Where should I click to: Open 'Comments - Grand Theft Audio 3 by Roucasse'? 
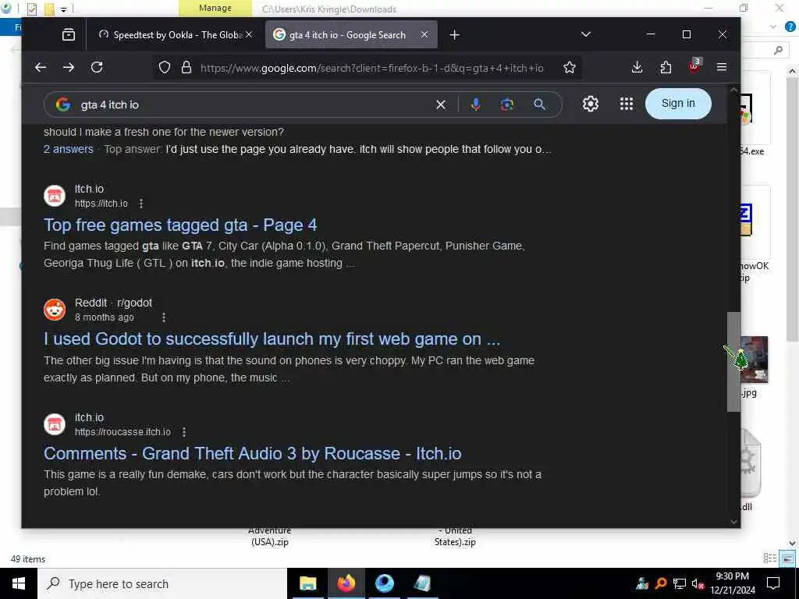pyautogui.click(x=252, y=453)
